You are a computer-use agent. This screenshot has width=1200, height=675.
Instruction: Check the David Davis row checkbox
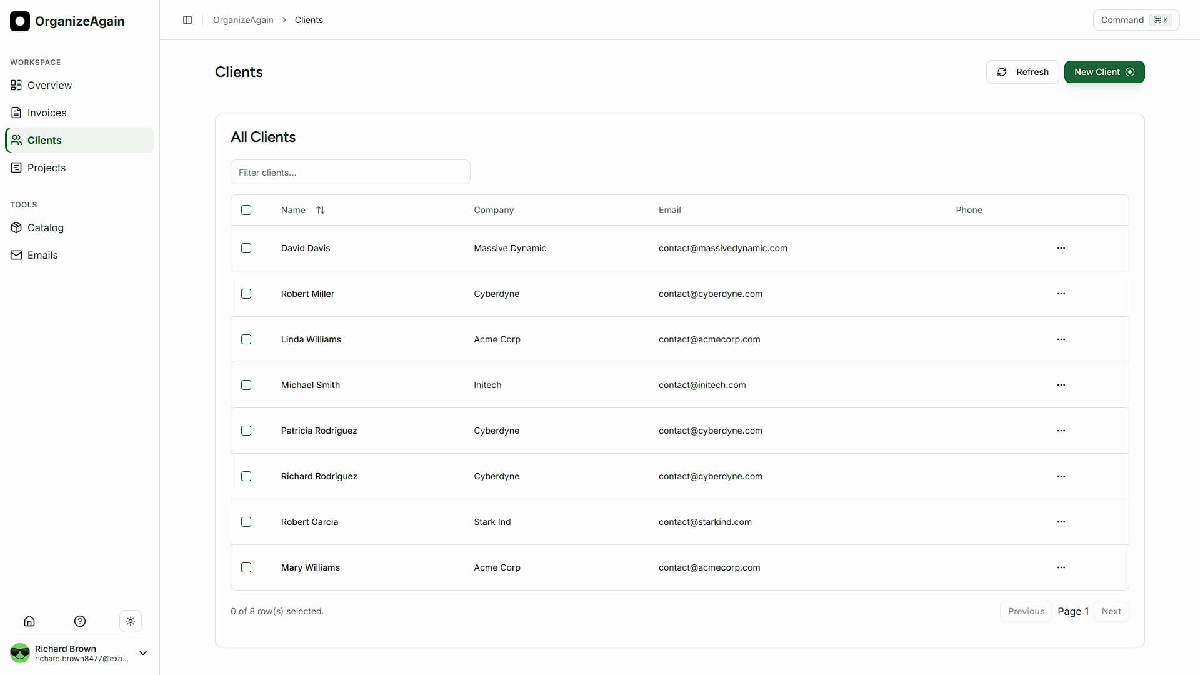246,248
